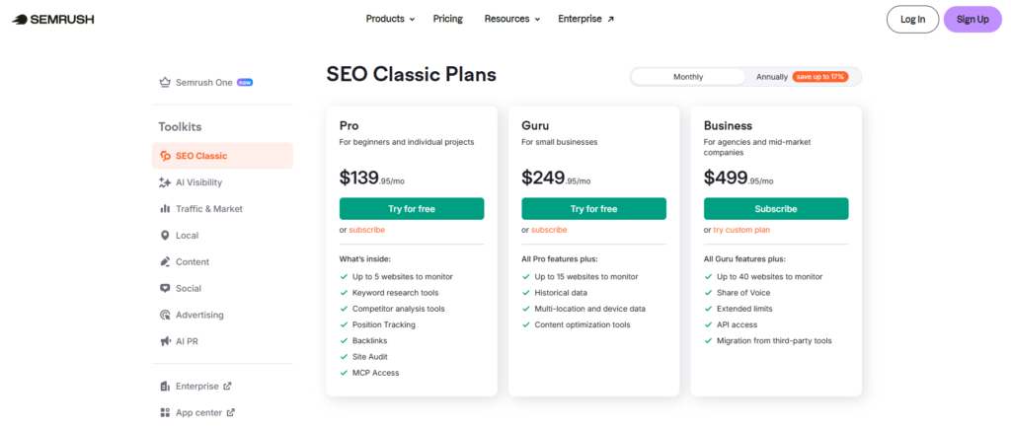
Task: Open the Social chat bubble icon
Action: point(165,289)
